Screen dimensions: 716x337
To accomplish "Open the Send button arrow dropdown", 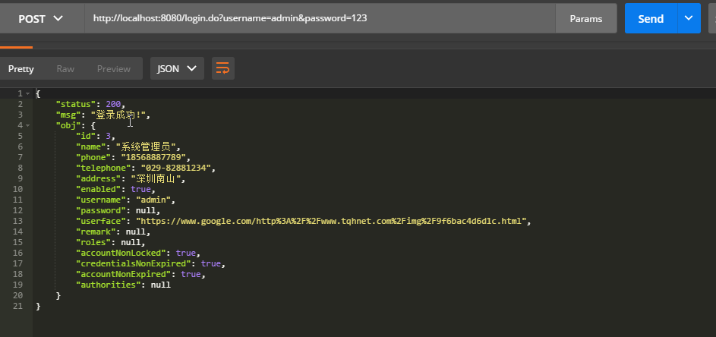I will (689, 18).
